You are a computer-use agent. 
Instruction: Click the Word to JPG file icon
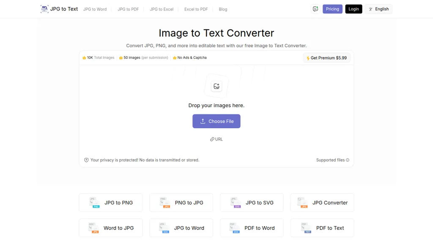pos(93,228)
